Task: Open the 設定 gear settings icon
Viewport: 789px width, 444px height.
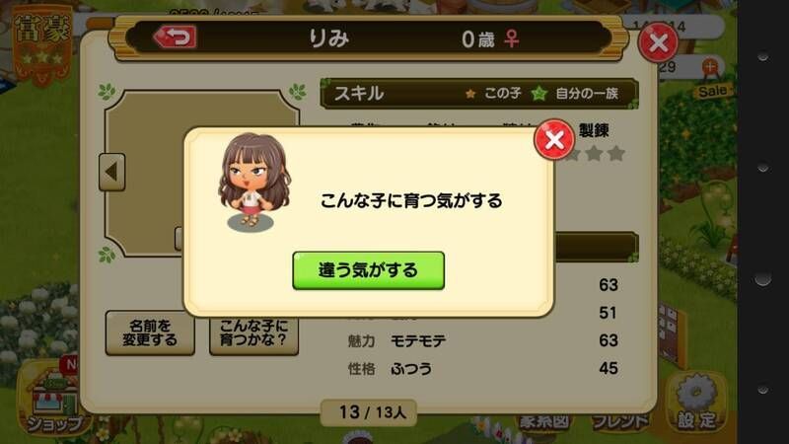Action: tap(696, 403)
